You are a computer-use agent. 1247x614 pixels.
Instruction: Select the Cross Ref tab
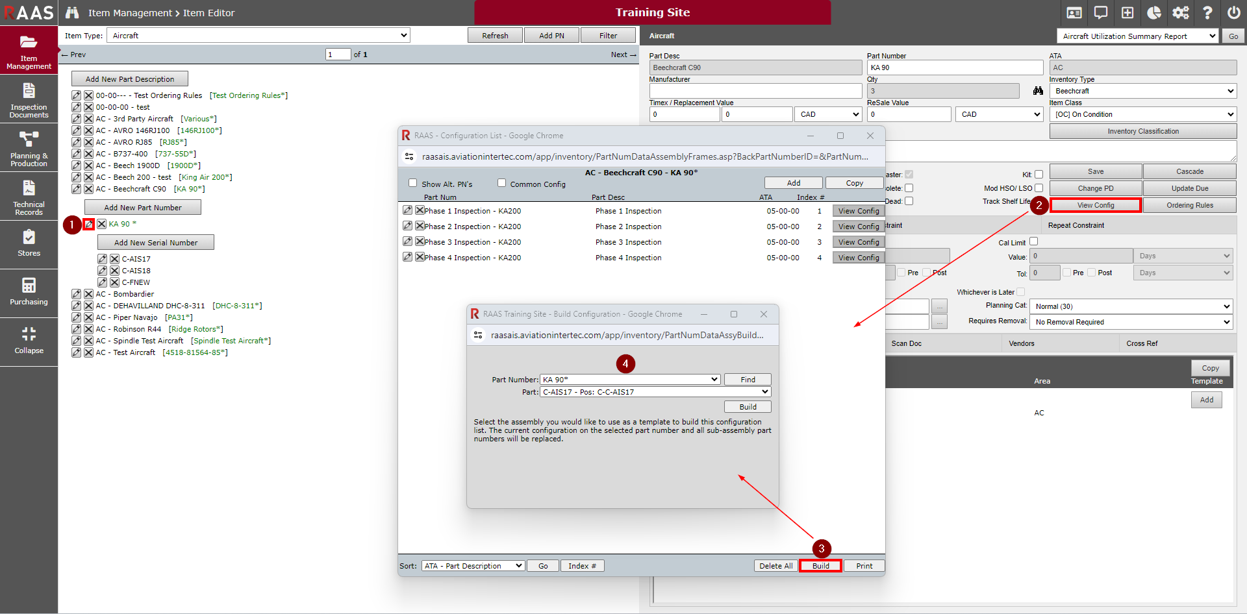tap(1142, 343)
